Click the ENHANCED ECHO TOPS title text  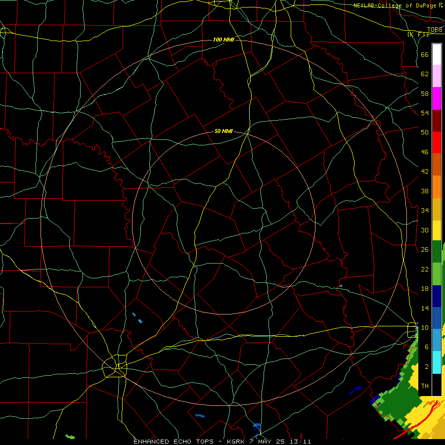tap(174, 442)
